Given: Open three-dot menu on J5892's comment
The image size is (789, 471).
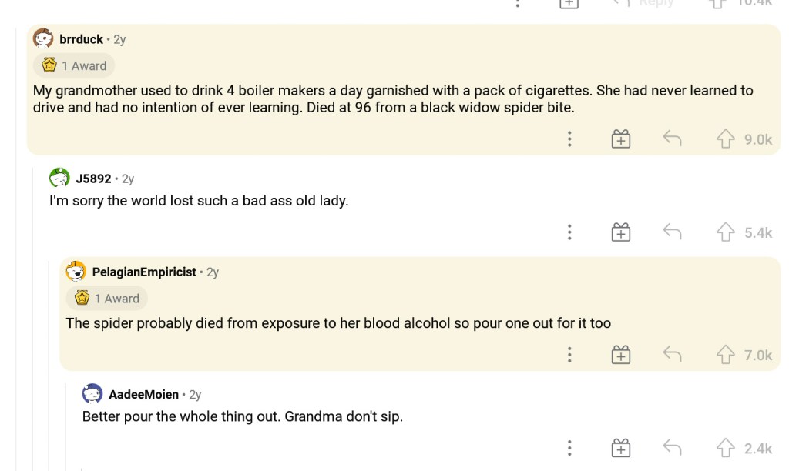Looking at the screenshot, I should [x=569, y=232].
